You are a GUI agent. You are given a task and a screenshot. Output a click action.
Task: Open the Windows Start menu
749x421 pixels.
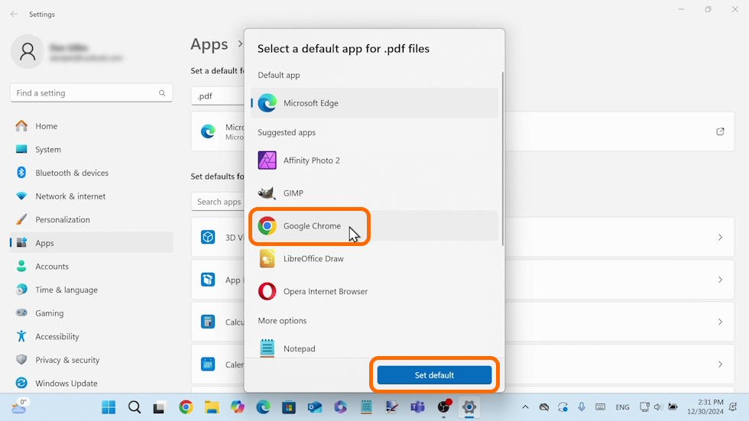pyautogui.click(x=109, y=407)
